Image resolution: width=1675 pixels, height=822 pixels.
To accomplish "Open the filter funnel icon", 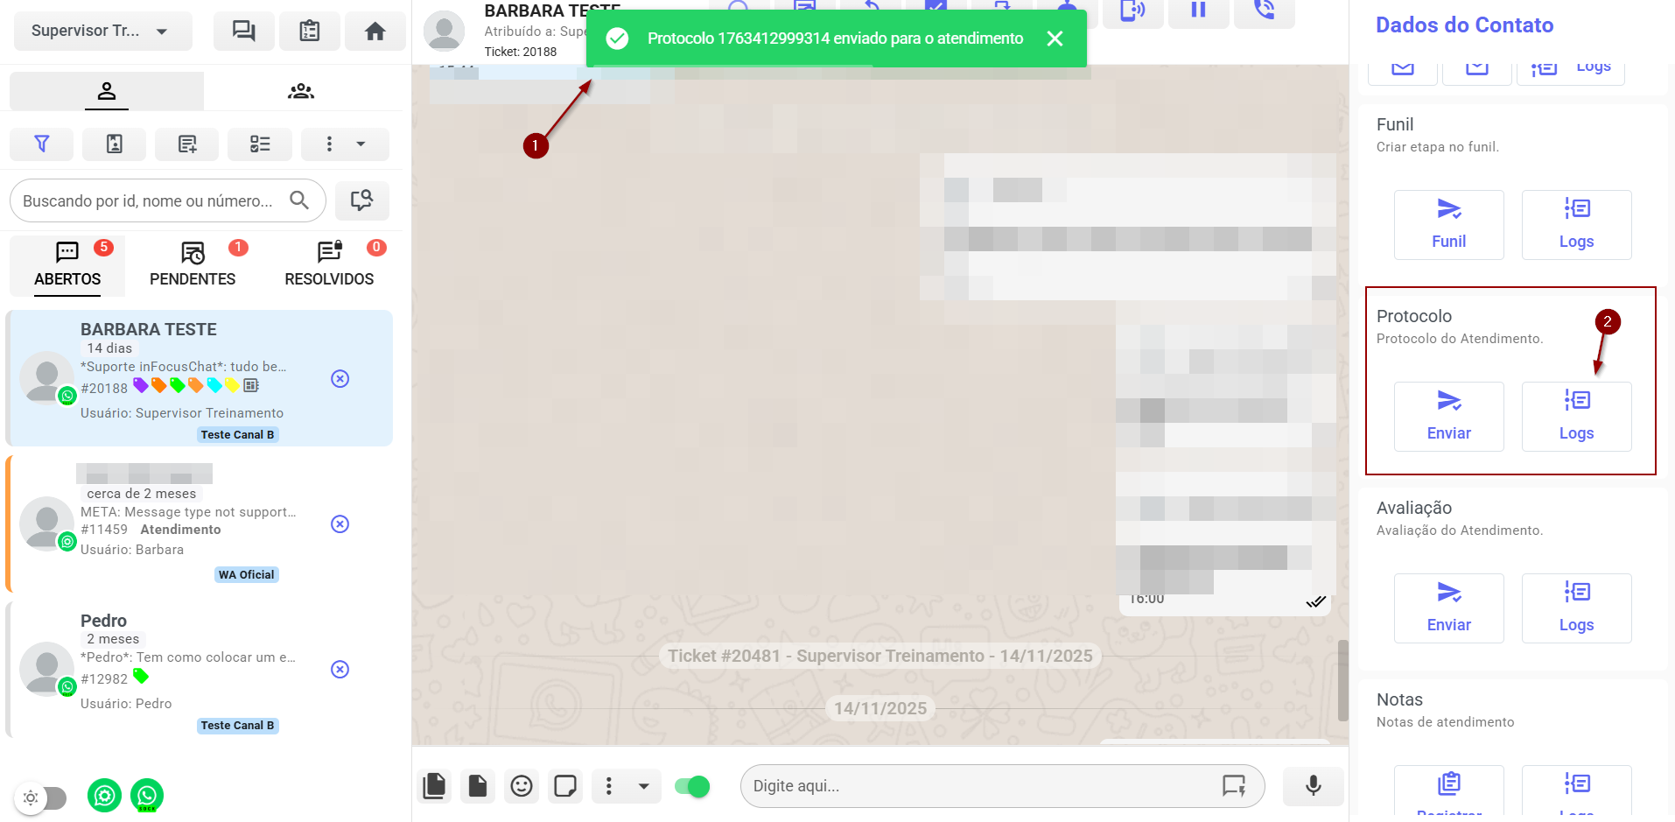I will tap(42, 144).
